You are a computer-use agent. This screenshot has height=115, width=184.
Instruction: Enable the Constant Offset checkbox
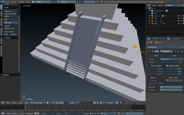tap(149, 66)
